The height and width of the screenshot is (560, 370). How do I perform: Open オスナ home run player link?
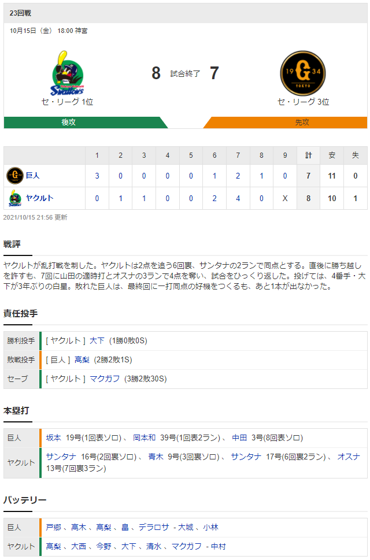[x=349, y=457]
